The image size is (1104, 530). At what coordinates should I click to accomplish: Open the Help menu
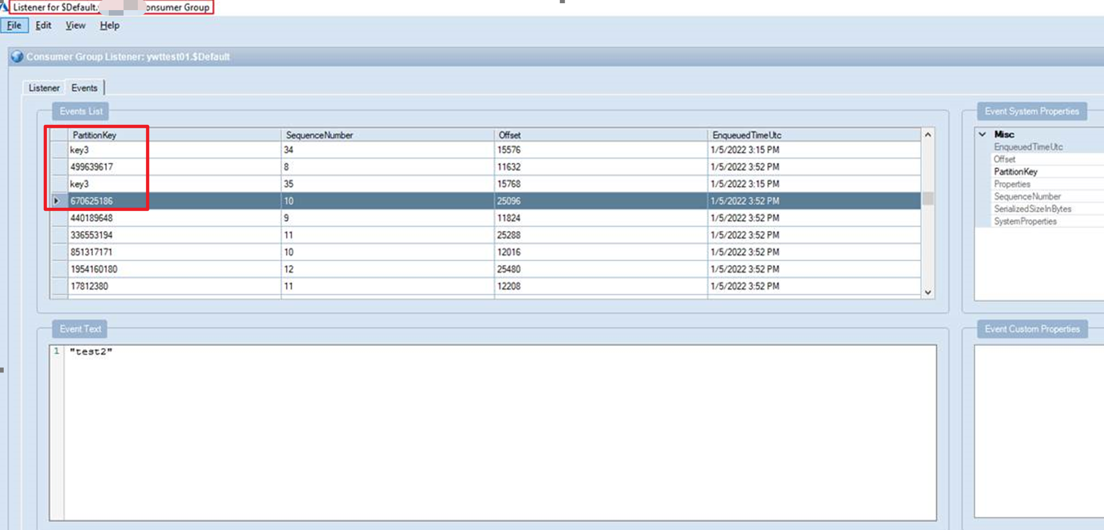pyautogui.click(x=109, y=25)
